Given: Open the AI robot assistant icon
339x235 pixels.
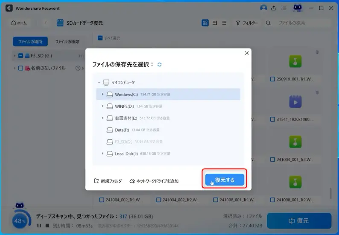Looking at the screenshot, I should [298, 8].
